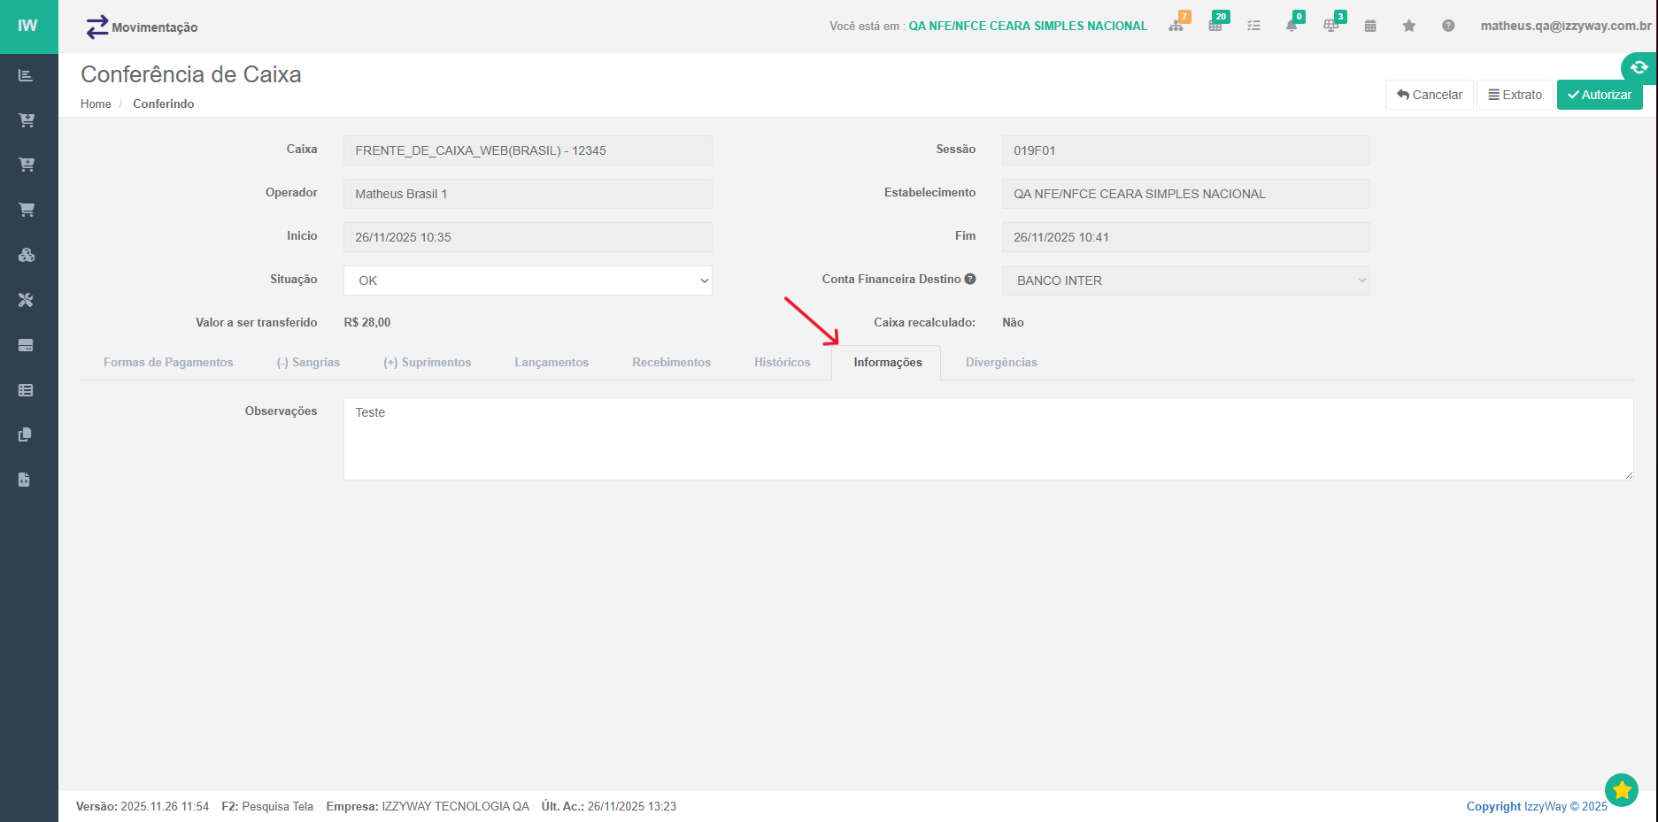Click the Home breadcrumb link
The image size is (1658, 822).
pyautogui.click(x=96, y=104)
